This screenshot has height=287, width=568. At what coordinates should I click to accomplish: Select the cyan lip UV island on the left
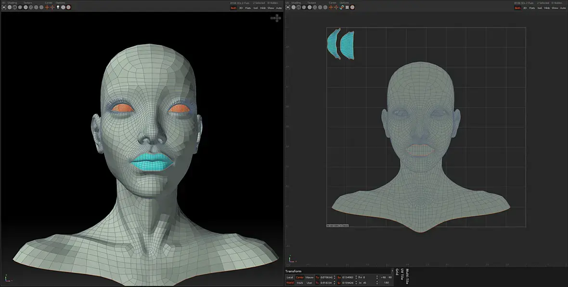(x=333, y=43)
